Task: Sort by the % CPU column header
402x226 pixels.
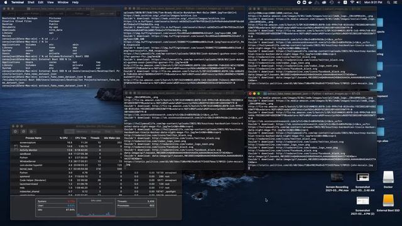Action: tap(63, 138)
